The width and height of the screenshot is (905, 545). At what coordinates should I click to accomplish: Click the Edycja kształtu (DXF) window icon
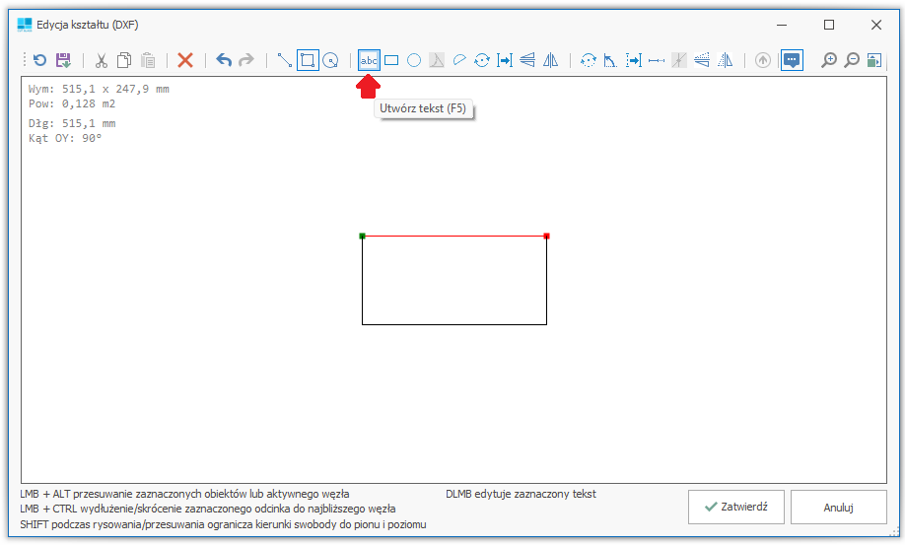(25, 25)
